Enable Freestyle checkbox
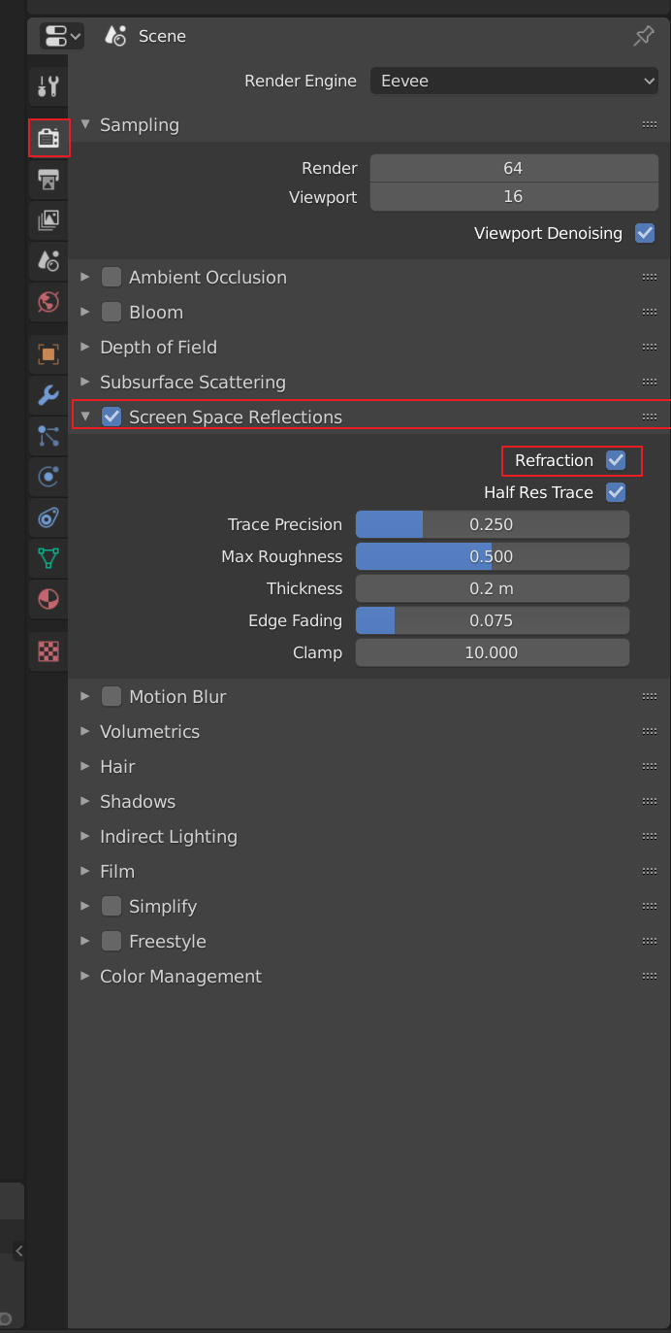671x1333 pixels. pos(112,942)
